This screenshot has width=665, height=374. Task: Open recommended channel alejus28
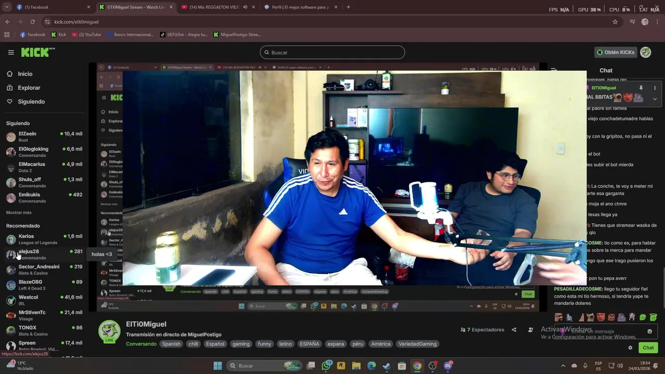[44, 254]
